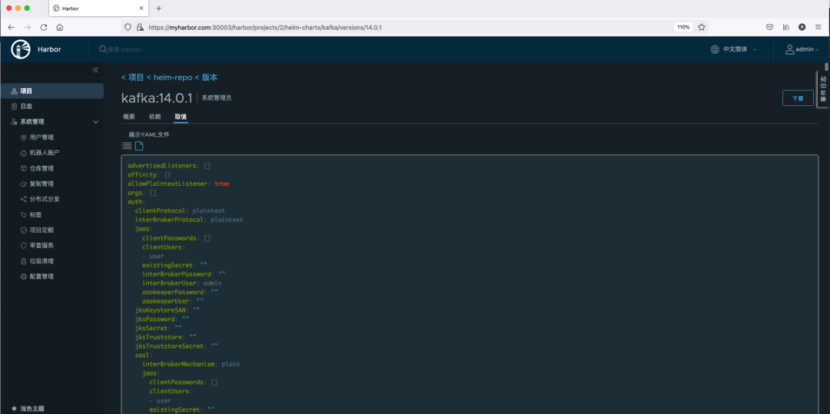
Task: Open the browser hamburger menu
Action: (x=818, y=27)
